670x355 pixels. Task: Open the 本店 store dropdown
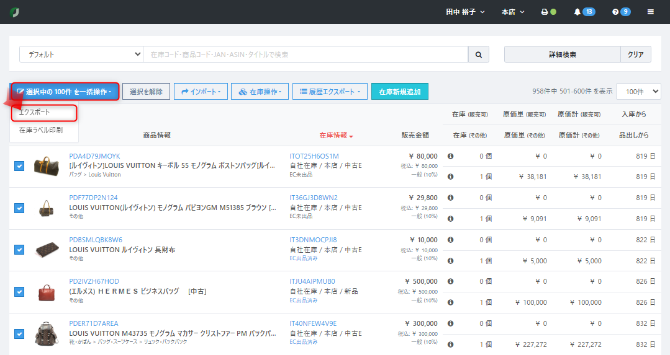point(513,12)
